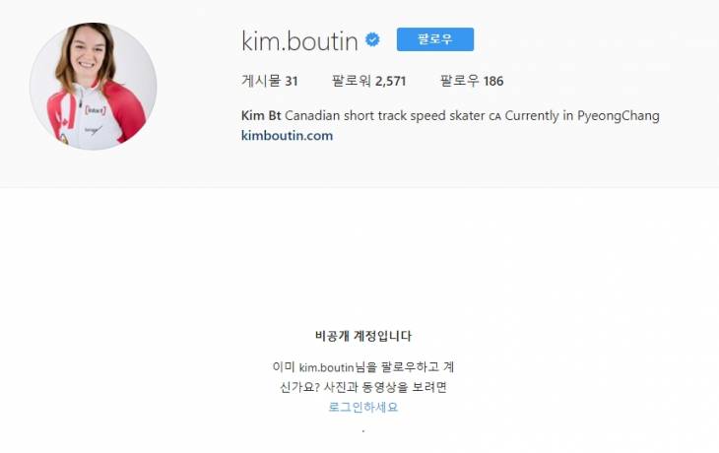View the 팔로우 186 following list

click(x=472, y=81)
